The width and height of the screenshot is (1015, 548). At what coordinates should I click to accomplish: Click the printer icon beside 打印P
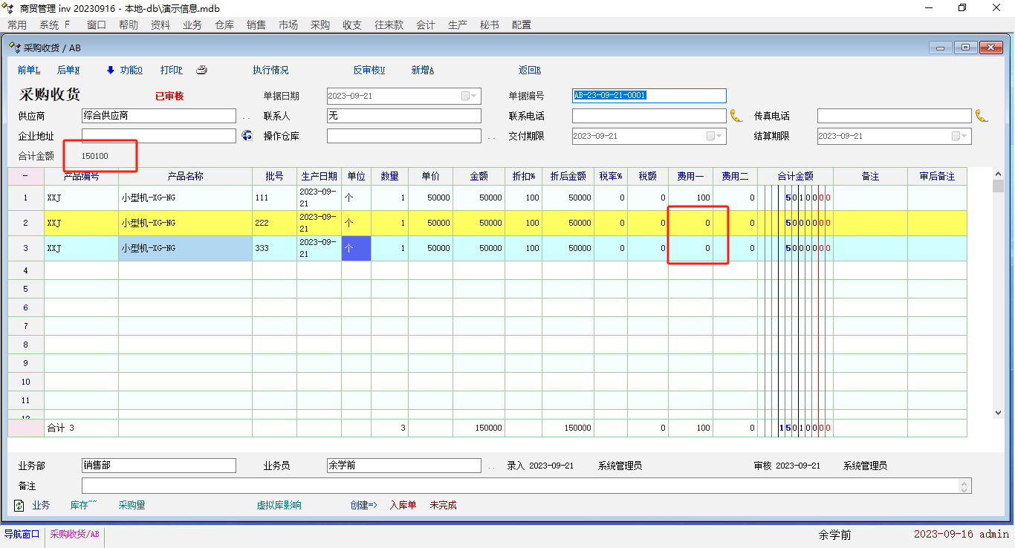pos(201,71)
